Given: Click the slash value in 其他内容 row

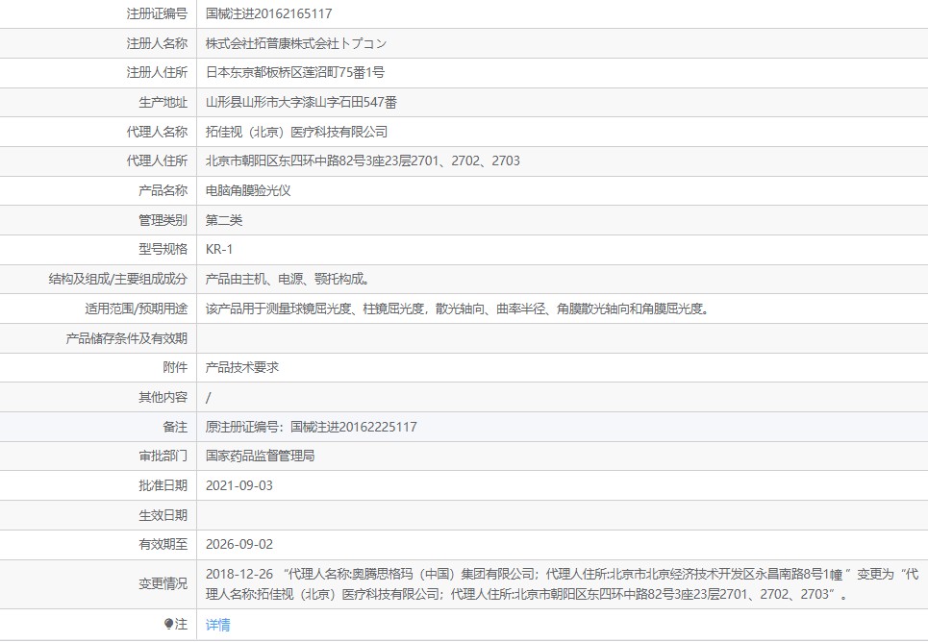Looking at the screenshot, I should (209, 398).
